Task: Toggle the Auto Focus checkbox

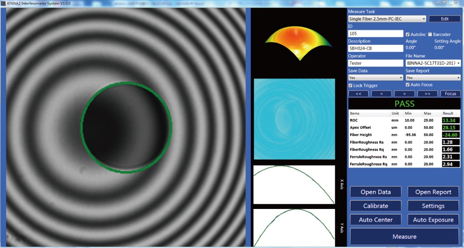Action: pyautogui.click(x=408, y=85)
